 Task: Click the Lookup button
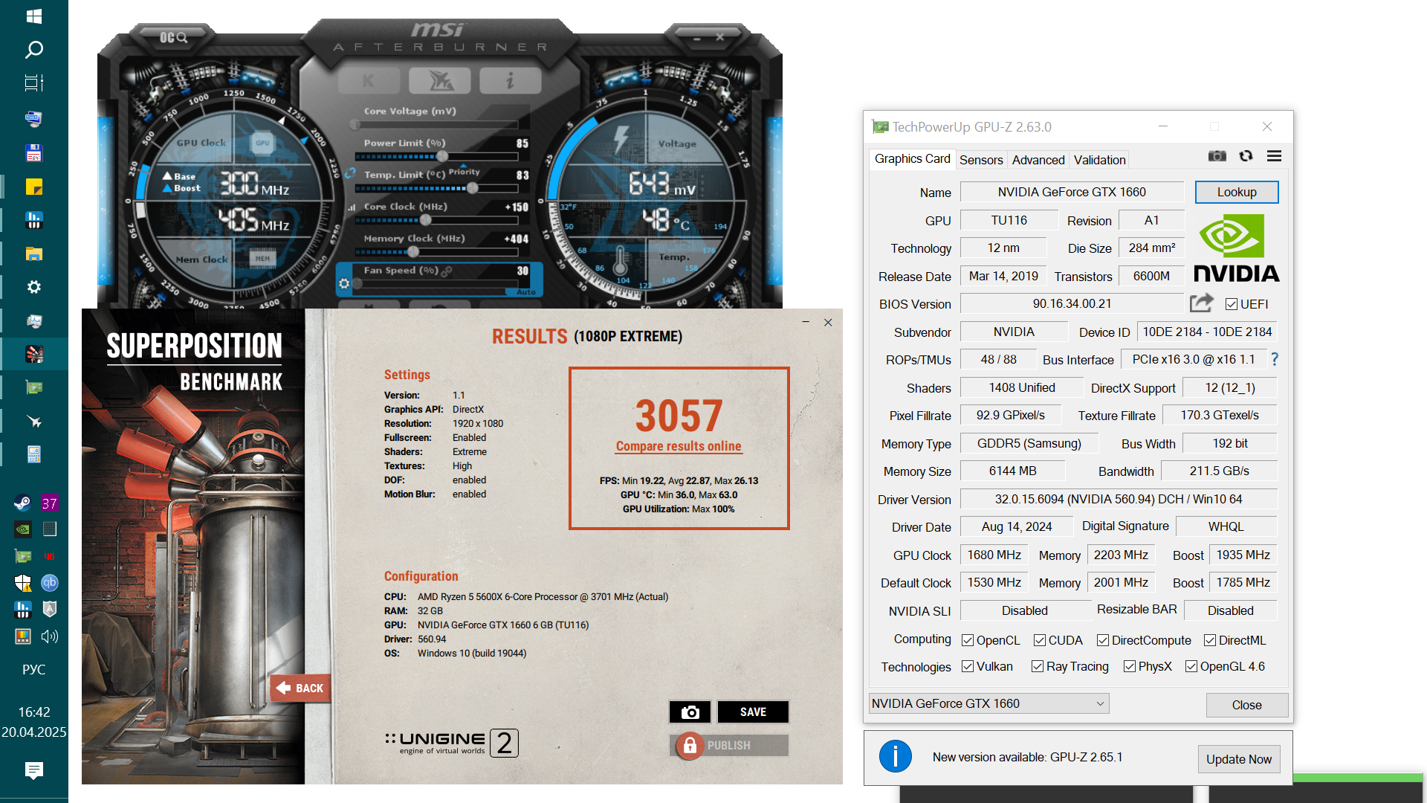(x=1236, y=192)
